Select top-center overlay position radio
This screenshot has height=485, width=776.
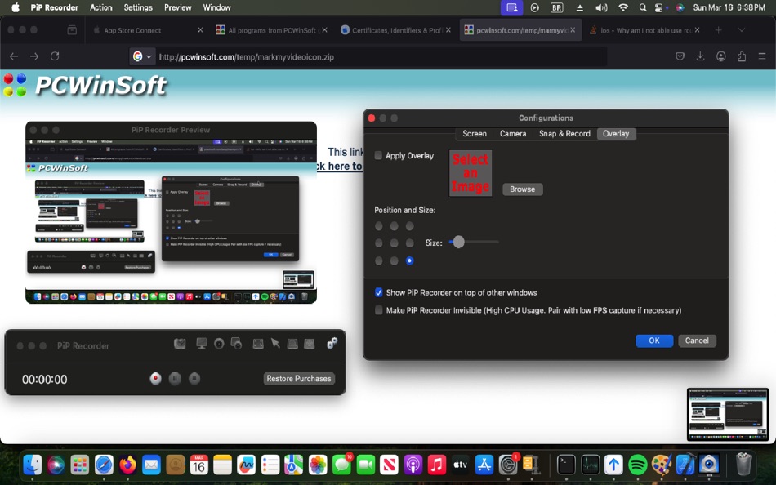click(x=394, y=226)
